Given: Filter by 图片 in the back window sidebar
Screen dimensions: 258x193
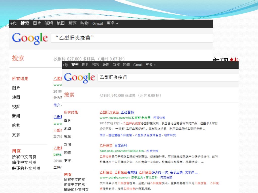Looking at the screenshot, I should coord(16,88).
